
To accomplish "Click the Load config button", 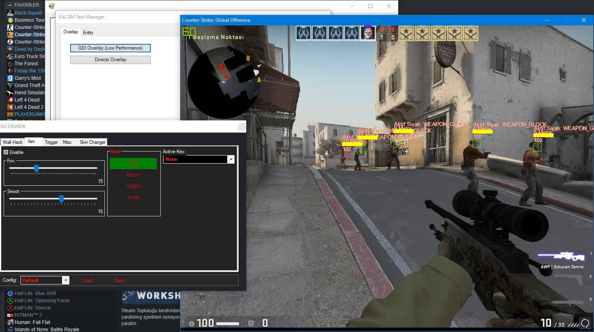I will pyautogui.click(x=87, y=280).
